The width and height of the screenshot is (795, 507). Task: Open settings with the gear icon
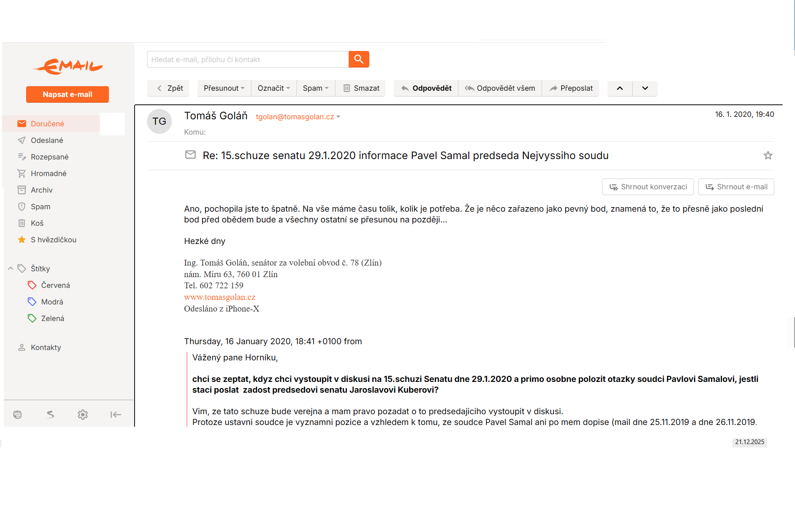point(83,415)
